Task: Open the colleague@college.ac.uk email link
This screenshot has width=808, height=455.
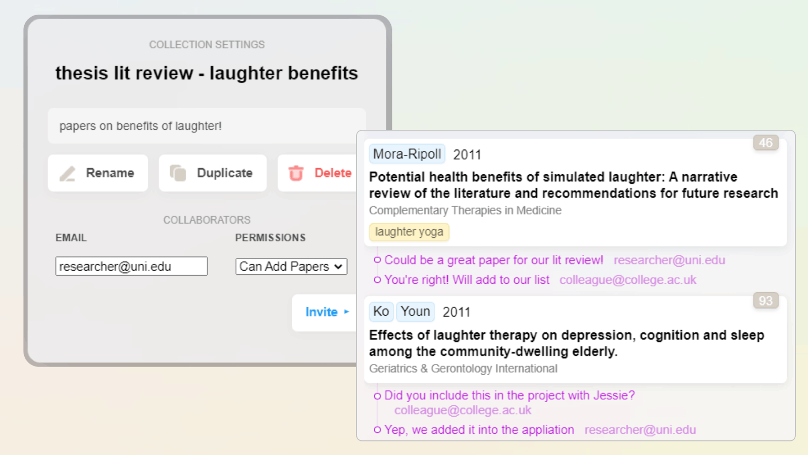Action: pyautogui.click(x=627, y=279)
